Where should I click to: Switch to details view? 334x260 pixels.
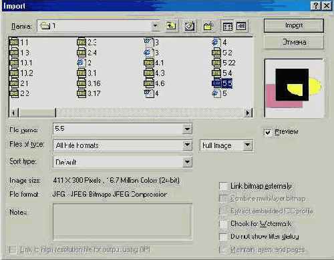pyautogui.click(x=241, y=27)
